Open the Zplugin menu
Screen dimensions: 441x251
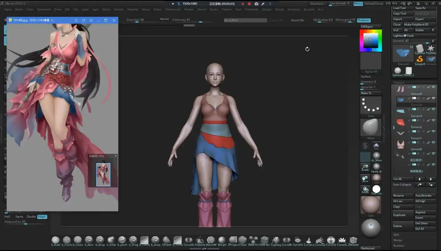point(266,9)
